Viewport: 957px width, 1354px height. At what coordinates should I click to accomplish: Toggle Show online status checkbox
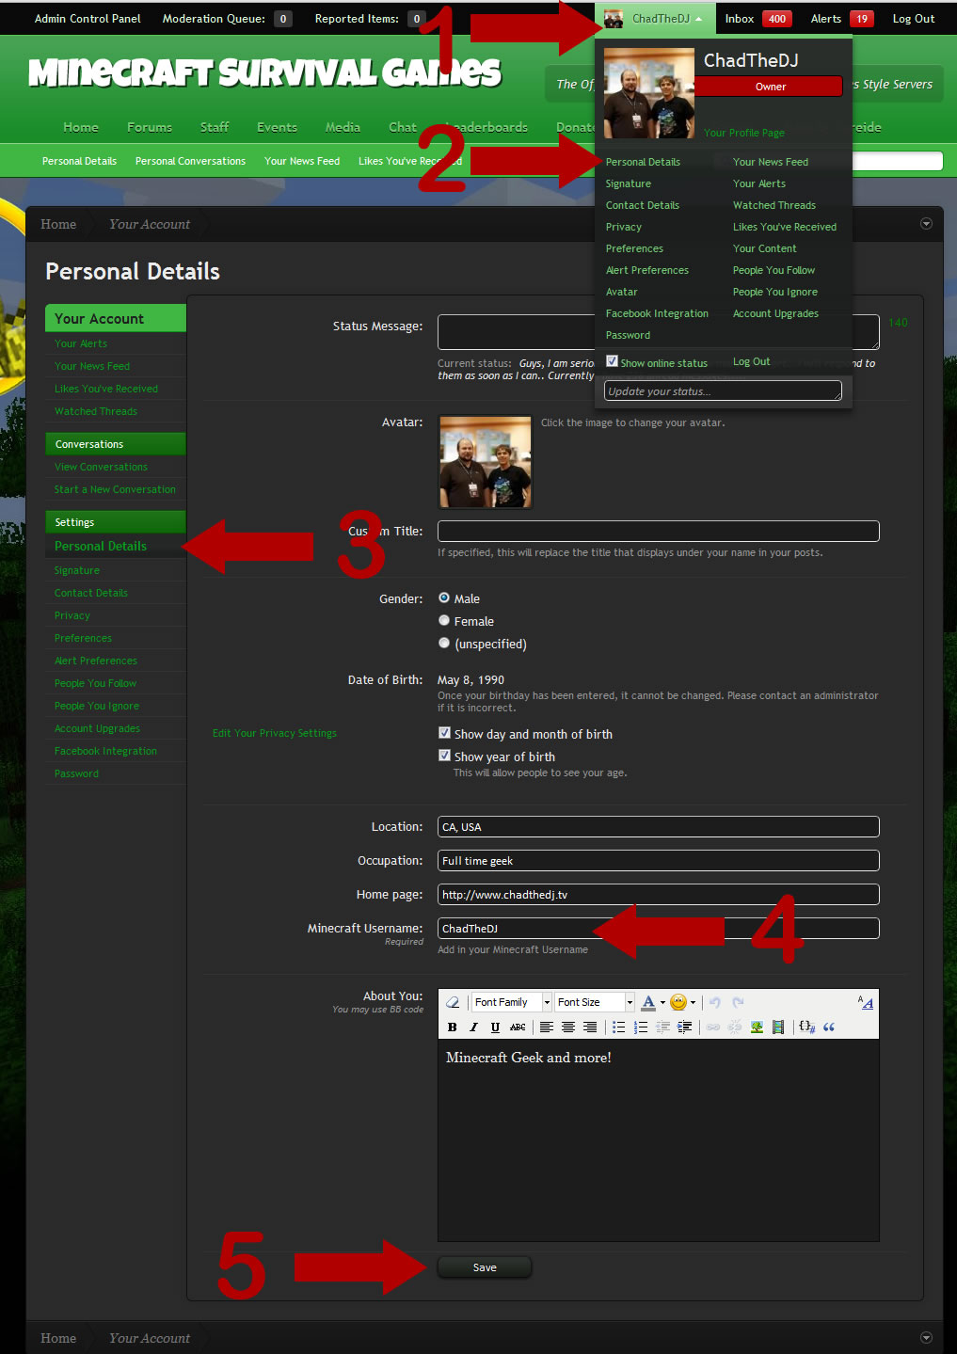pos(612,361)
